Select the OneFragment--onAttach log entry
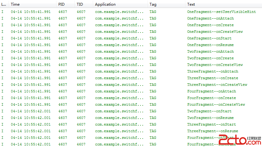Screen dimensions: 262x148 210,18
